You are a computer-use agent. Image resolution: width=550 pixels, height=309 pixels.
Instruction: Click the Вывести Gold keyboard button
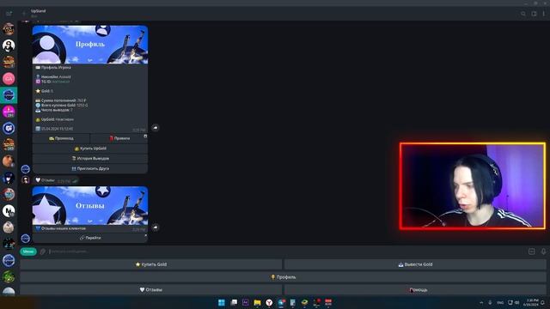click(415, 264)
